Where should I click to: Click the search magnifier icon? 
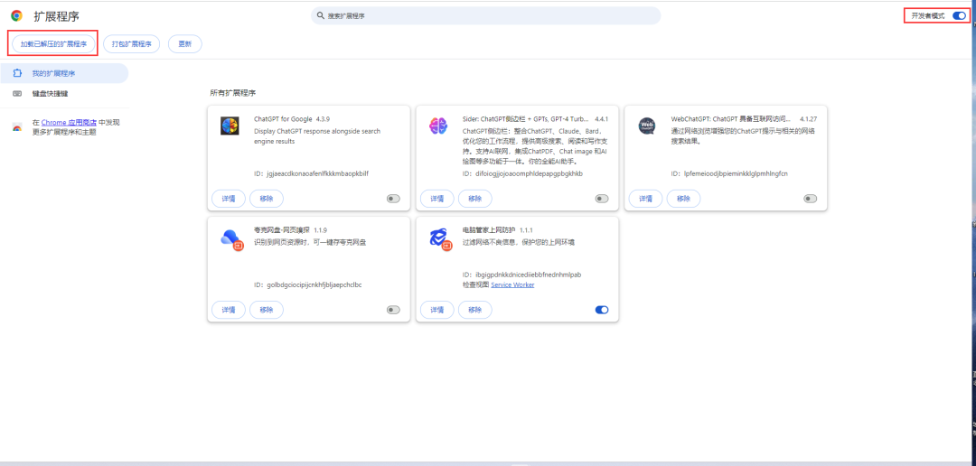[x=320, y=15]
